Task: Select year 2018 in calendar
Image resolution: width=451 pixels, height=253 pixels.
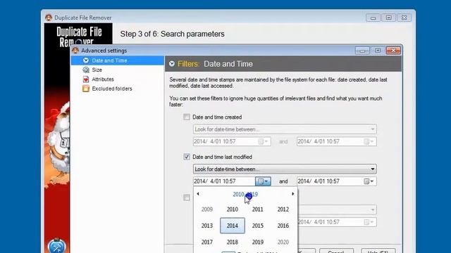Action: [x=232, y=242]
